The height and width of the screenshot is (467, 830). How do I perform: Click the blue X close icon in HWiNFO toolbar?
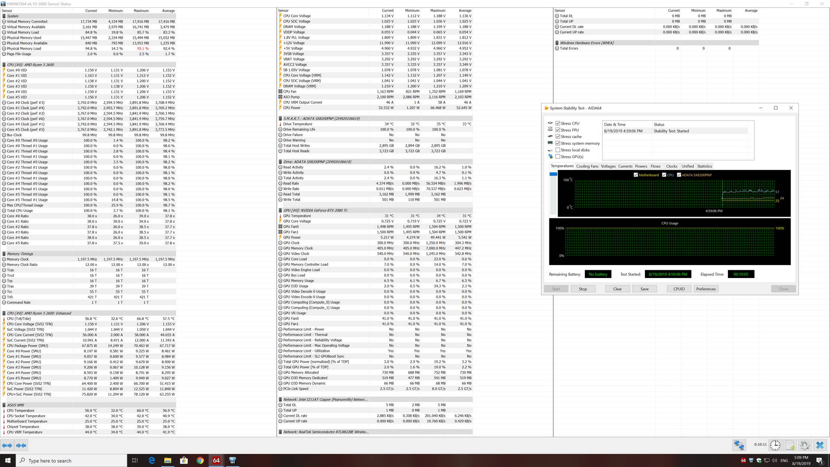[x=820, y=445]
